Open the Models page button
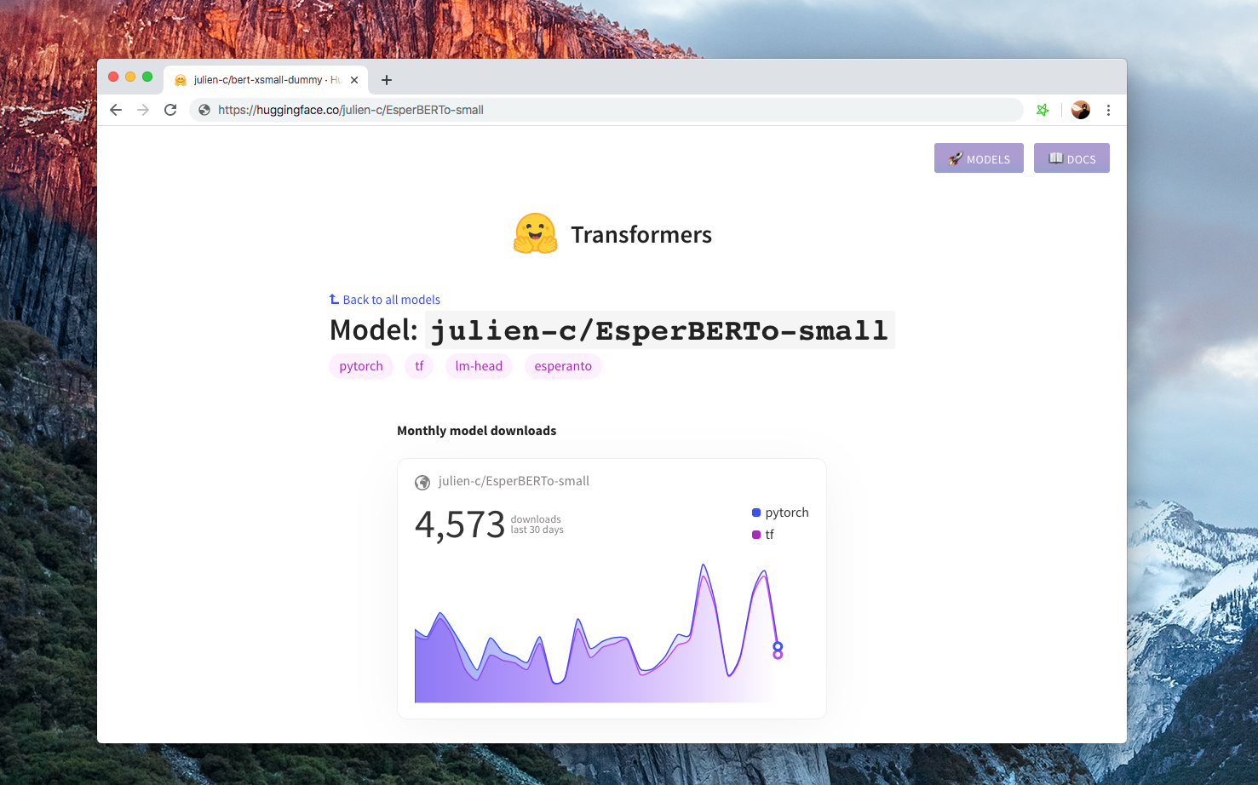Image resolution: width=1258 pixels, height=785 pixels. point(979,158)
